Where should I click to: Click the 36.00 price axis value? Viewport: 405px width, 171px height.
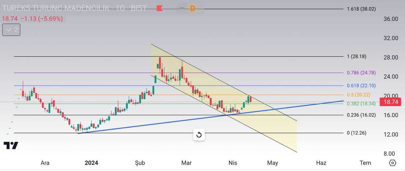391,19
